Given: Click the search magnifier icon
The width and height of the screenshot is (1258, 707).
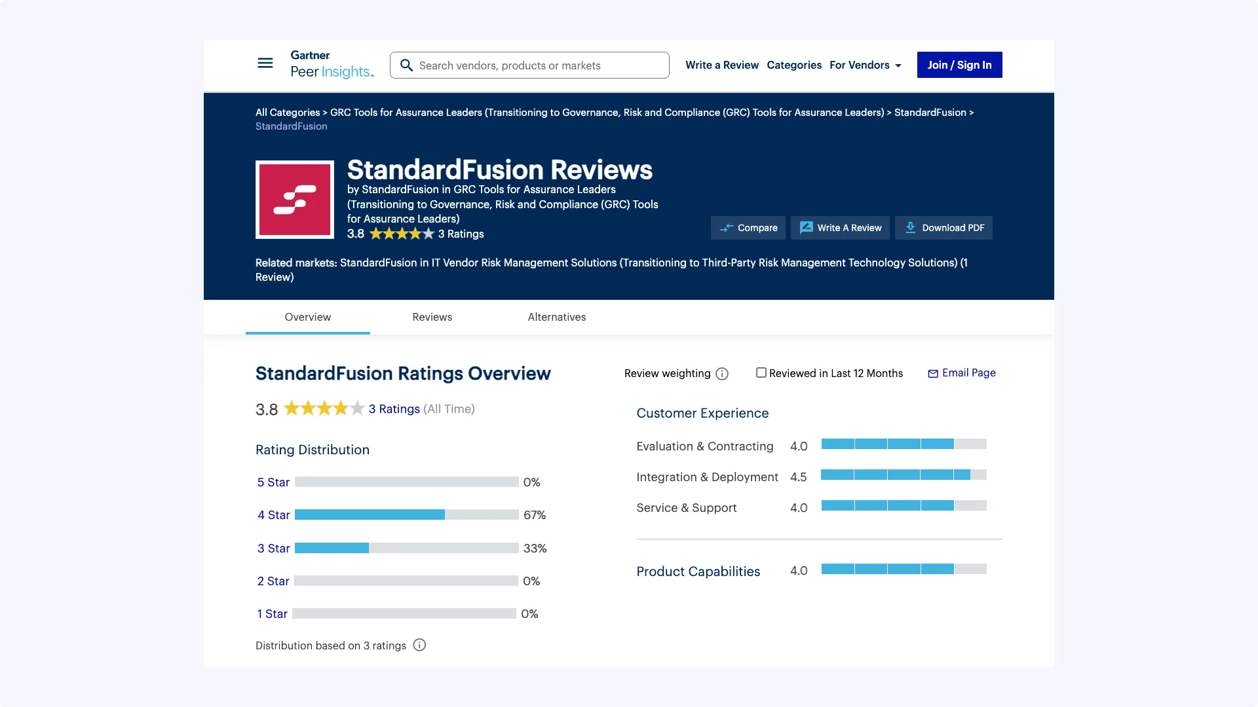Looking at the screenshot, I should 406,65.
